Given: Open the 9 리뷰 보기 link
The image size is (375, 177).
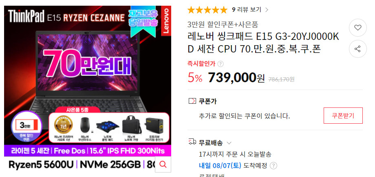Looking at the screenshot, I should (x=247, y=10).
